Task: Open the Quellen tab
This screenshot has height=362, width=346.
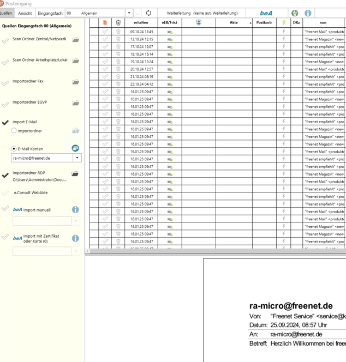Action: (6, 13)
